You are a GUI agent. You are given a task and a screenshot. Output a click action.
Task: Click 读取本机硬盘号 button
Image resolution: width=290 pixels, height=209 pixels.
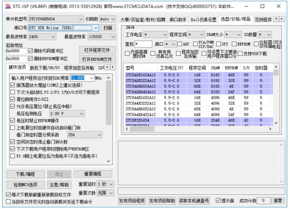194,201
